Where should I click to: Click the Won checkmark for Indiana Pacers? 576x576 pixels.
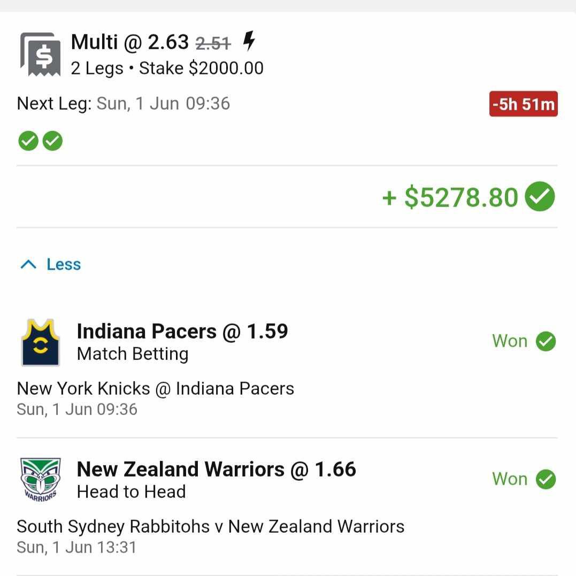point(546,341)
